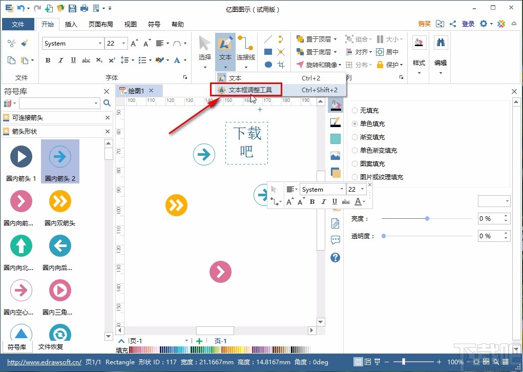523x372 pixels.
Task: Open the edrawsoft.cn link in status bar
Action: coord(45,362)
